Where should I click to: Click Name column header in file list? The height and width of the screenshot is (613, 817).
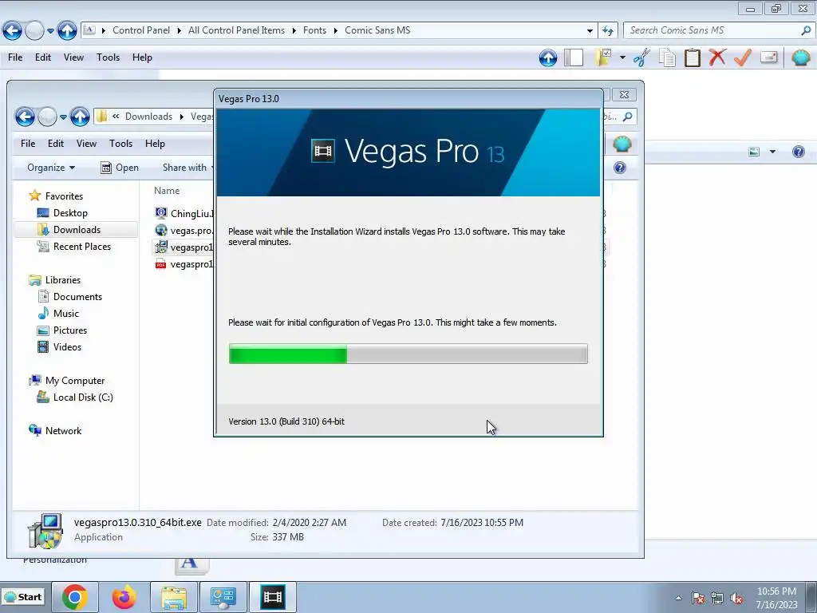pyautogui.click(x=167, y=191)
